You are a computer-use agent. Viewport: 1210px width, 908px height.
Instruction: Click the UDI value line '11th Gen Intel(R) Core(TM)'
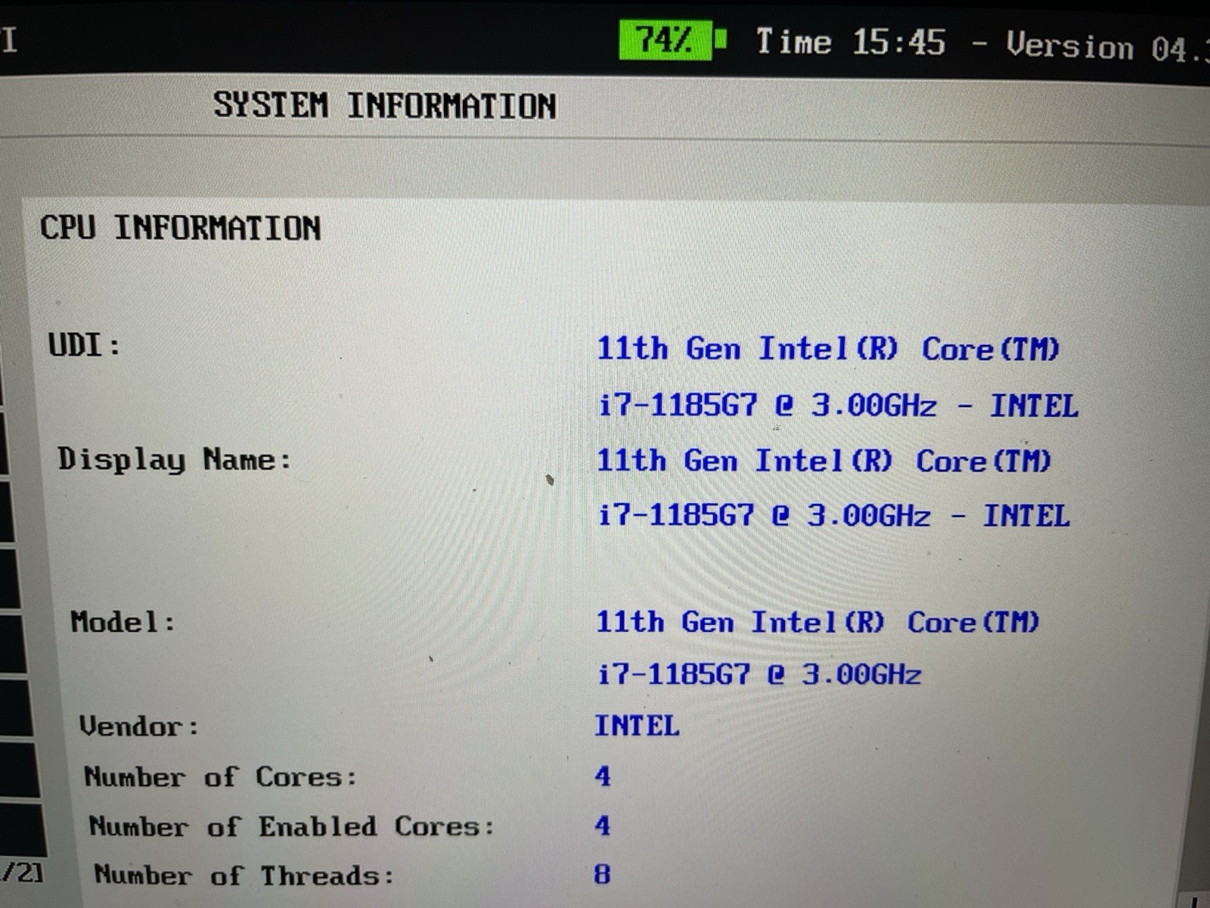pos(828,349)
